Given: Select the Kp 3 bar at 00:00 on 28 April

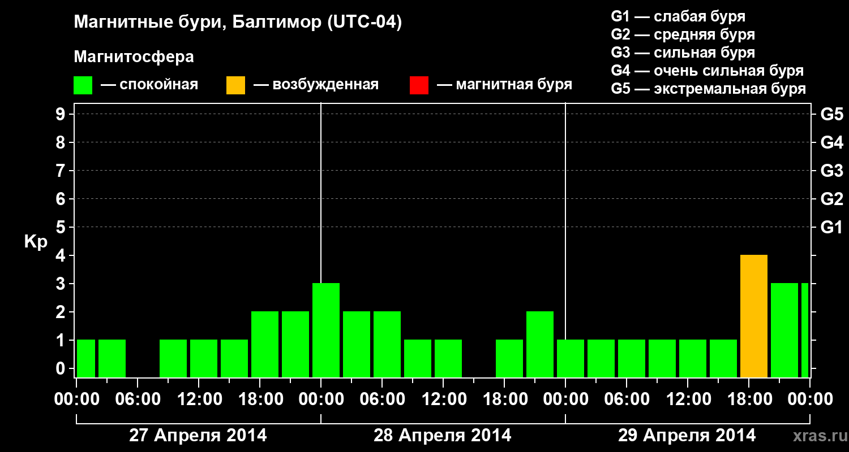Looking at the screenshot, I should click(326, 331).
